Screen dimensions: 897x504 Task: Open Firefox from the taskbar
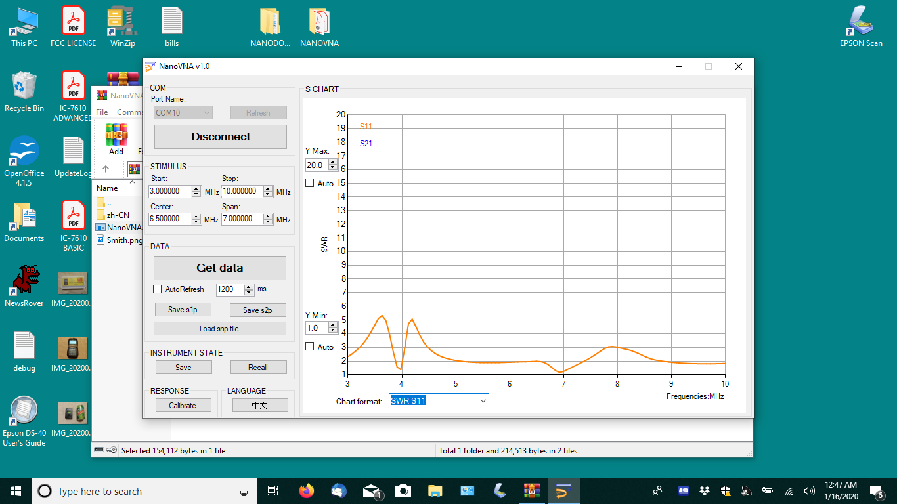pyautogui.click(x=306, y=491)
